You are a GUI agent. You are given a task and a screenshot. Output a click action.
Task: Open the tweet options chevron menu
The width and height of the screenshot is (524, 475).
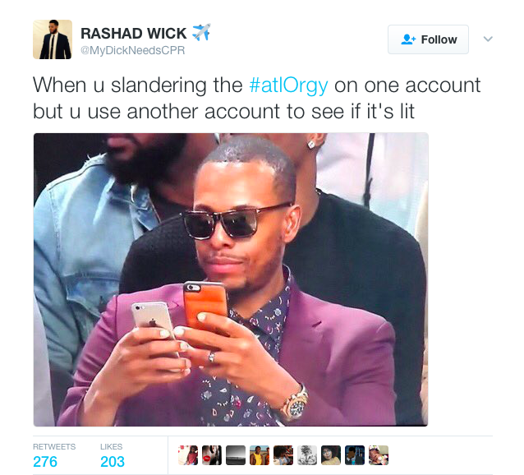(488, 39)
